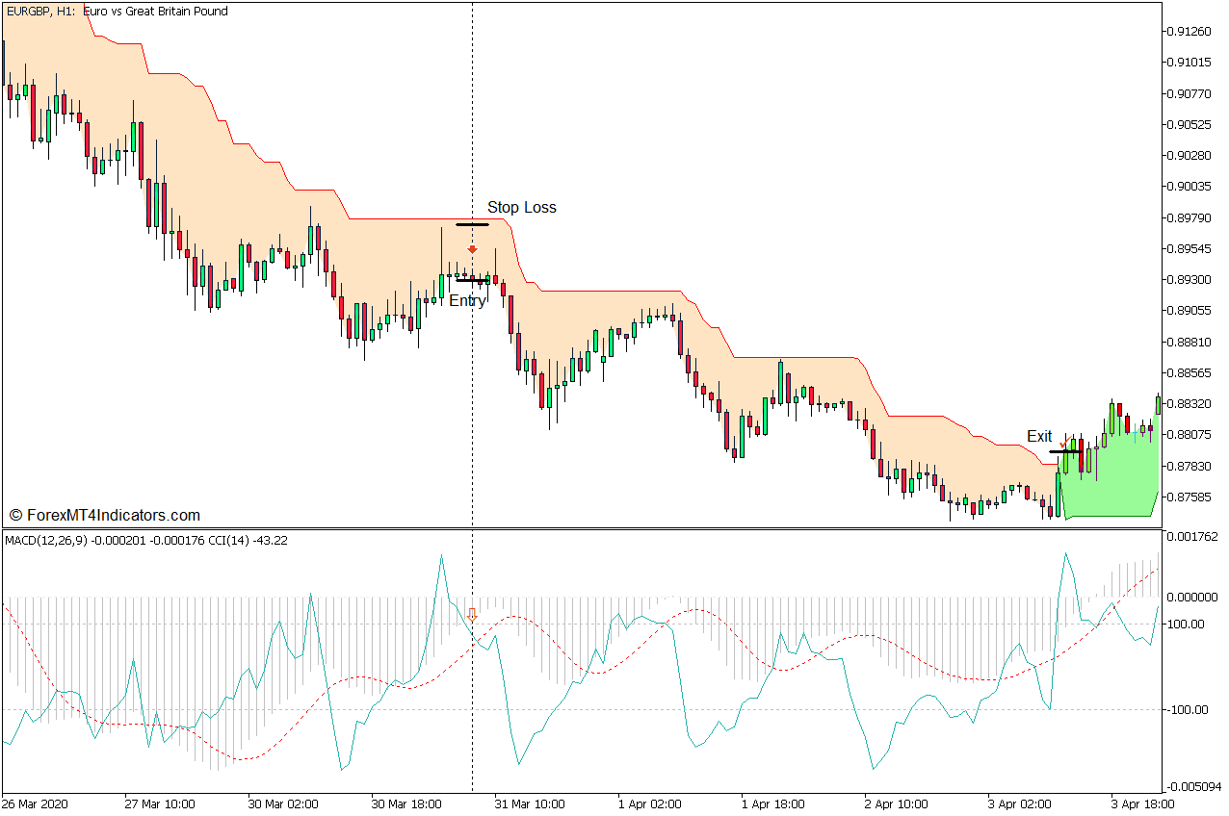Click the red sell arrow below Stop Loss line

tap(472, 248)
